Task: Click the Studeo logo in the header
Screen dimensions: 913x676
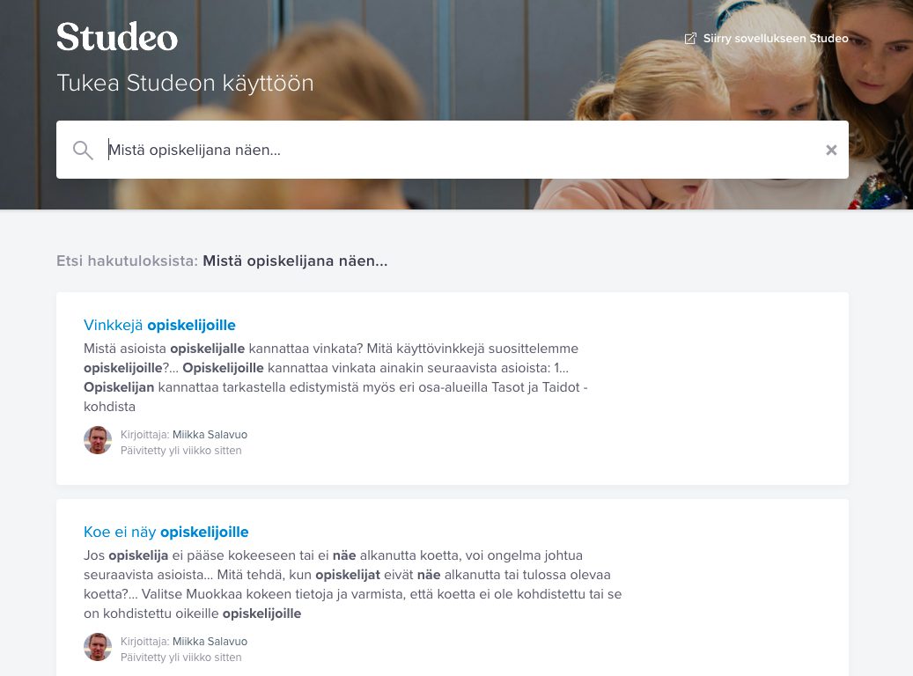Action: click(117, 37)
